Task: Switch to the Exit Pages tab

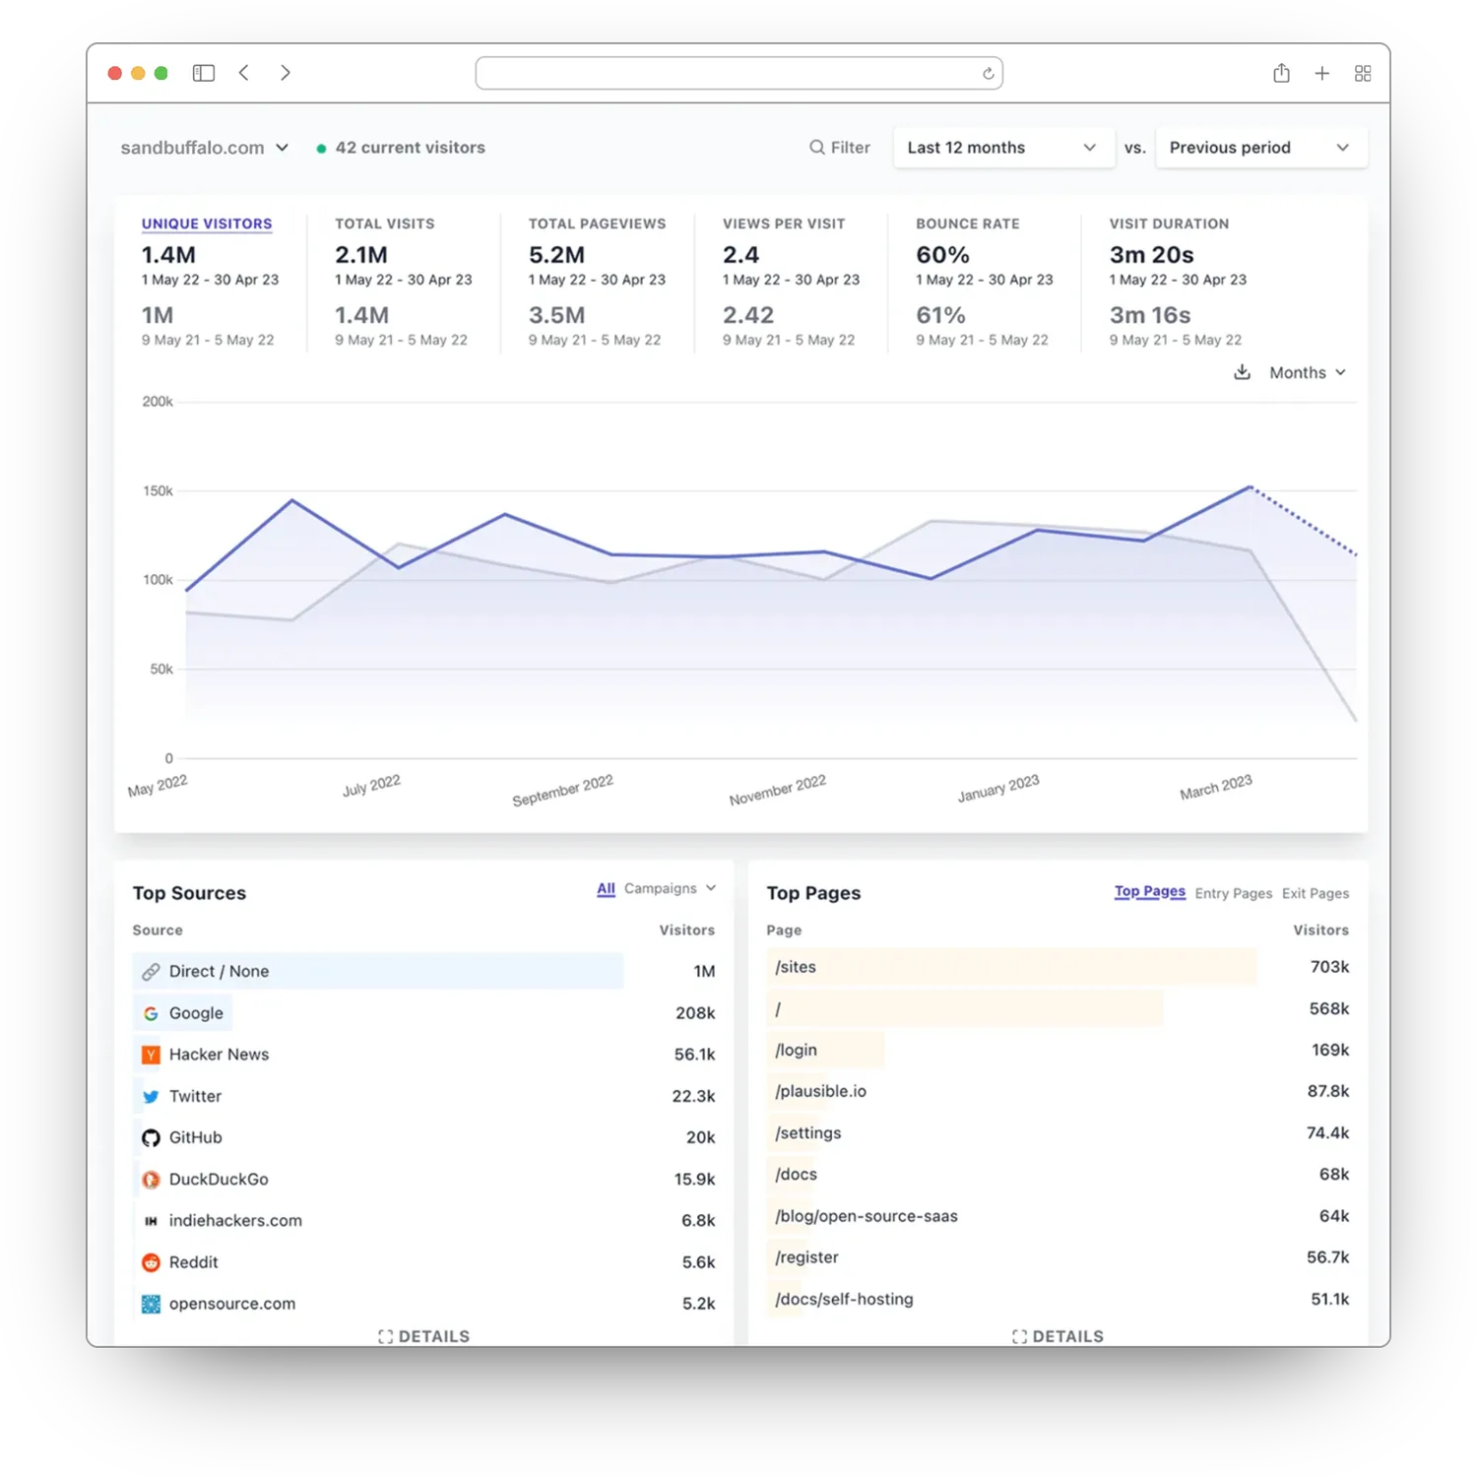Action: 1316,893
